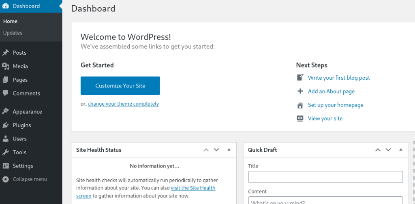Viewport: 415px width, 204px height.
Task: Follow the visit the Site Health screen link
Action: point(193,188)
